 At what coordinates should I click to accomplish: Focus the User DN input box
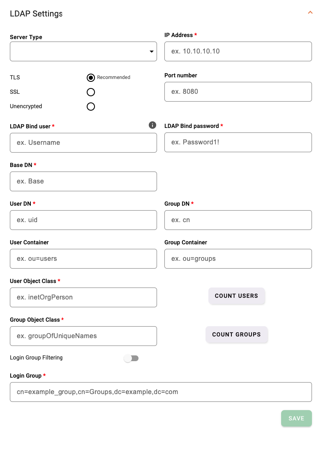coord(83,220)
